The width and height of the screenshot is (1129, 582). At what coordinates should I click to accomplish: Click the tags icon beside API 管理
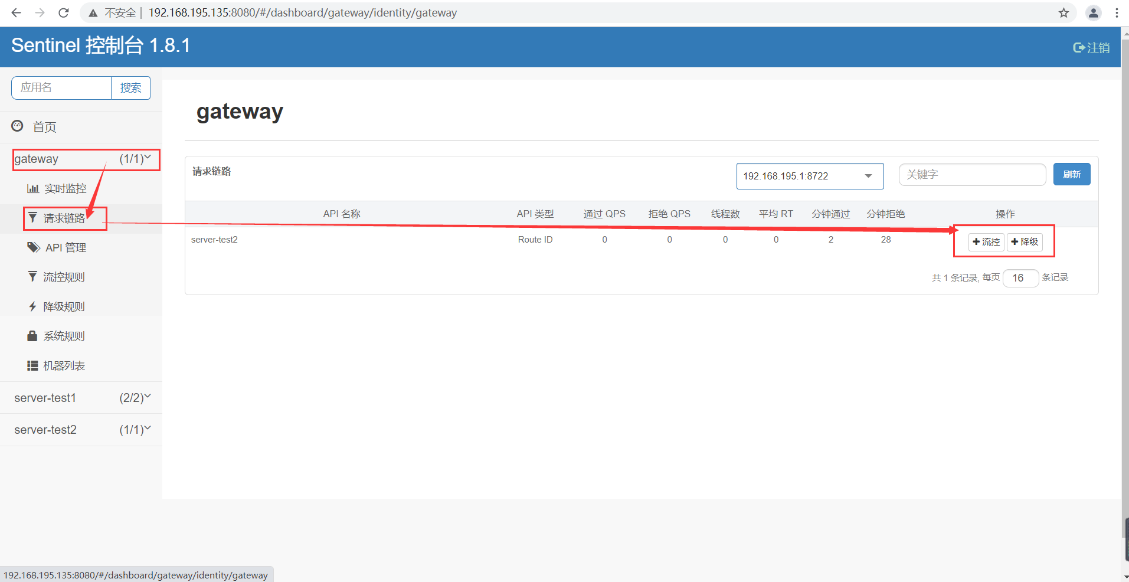point(34,247)
